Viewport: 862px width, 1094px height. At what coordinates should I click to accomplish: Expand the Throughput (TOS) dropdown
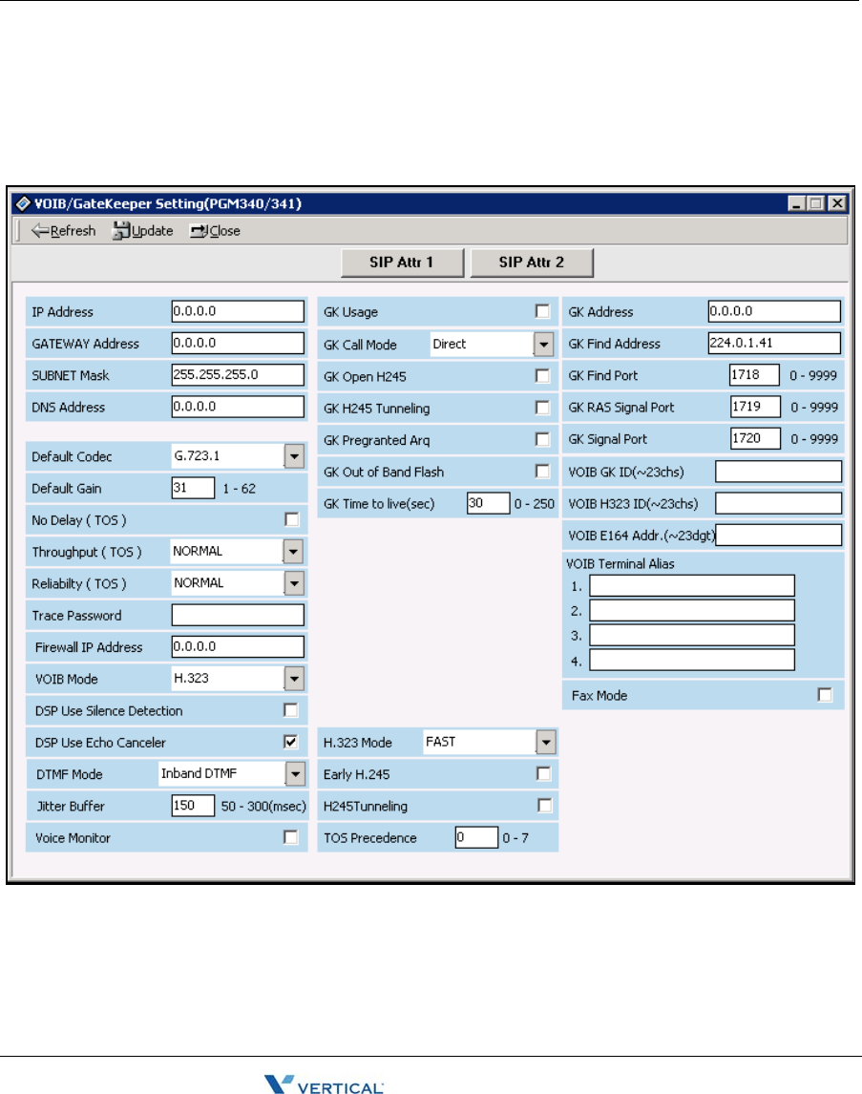[x=294, y=551]
